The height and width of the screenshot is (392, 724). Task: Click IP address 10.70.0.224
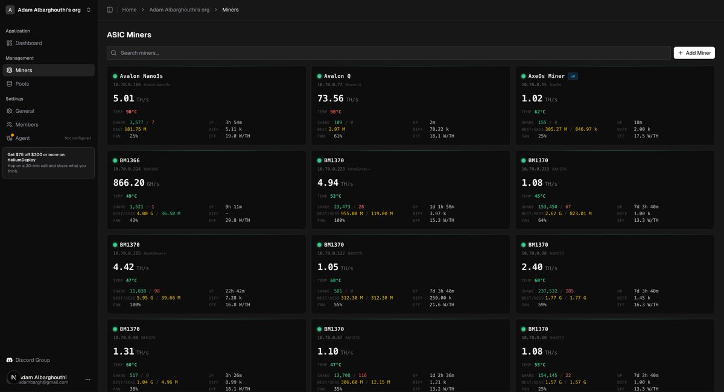(x=127, y=169)
